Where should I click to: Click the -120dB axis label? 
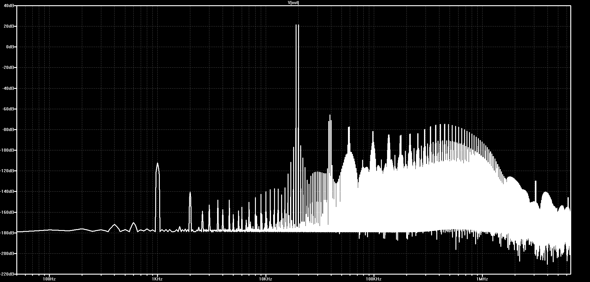(x=7, y=171)
